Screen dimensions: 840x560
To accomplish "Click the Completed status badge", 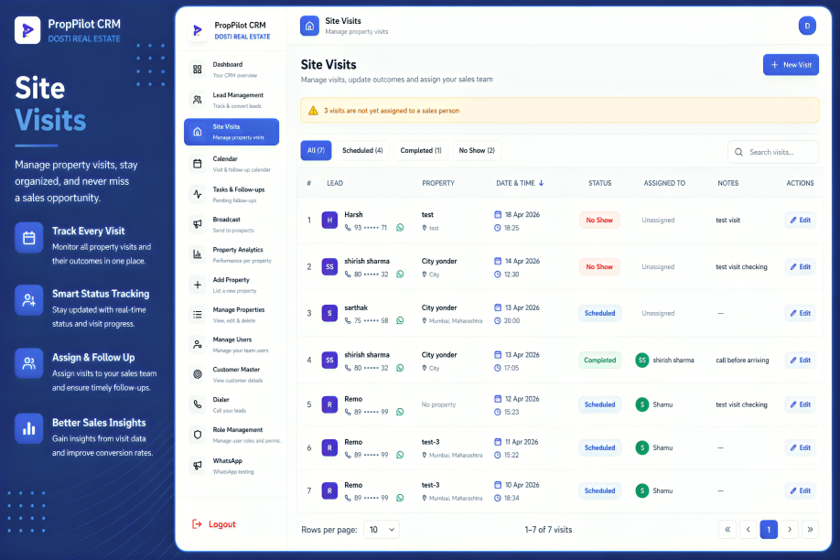I will pos(599,361).
